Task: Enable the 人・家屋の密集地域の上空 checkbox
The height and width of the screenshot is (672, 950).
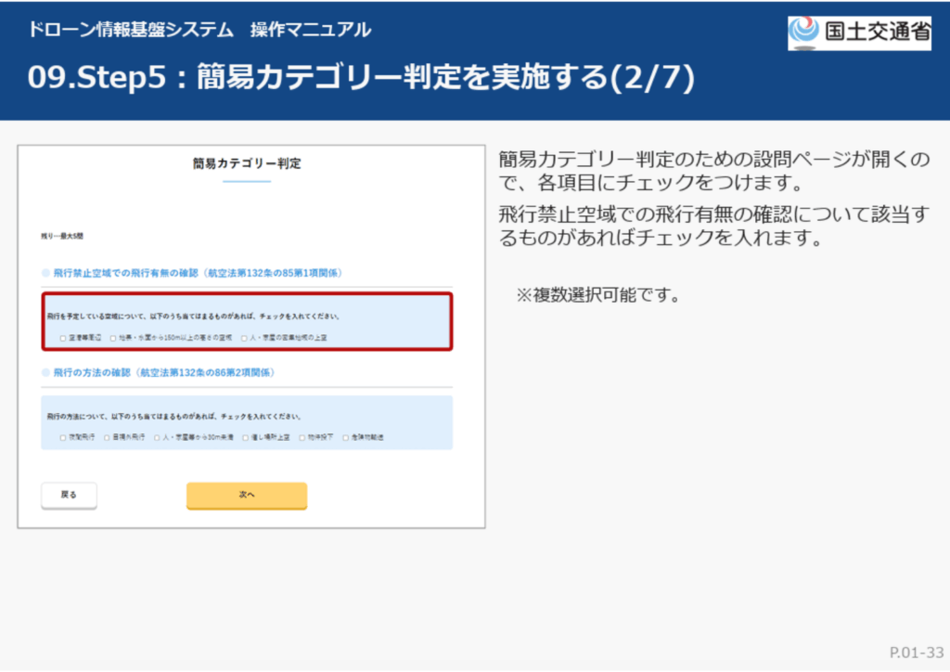Action: coord(244,339)
